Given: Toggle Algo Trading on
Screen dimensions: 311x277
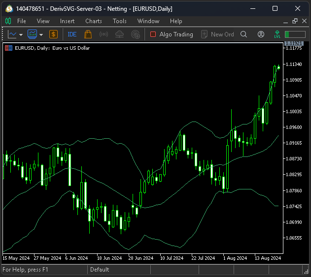Looking at the screenshot, I should (x=172, y=34).
